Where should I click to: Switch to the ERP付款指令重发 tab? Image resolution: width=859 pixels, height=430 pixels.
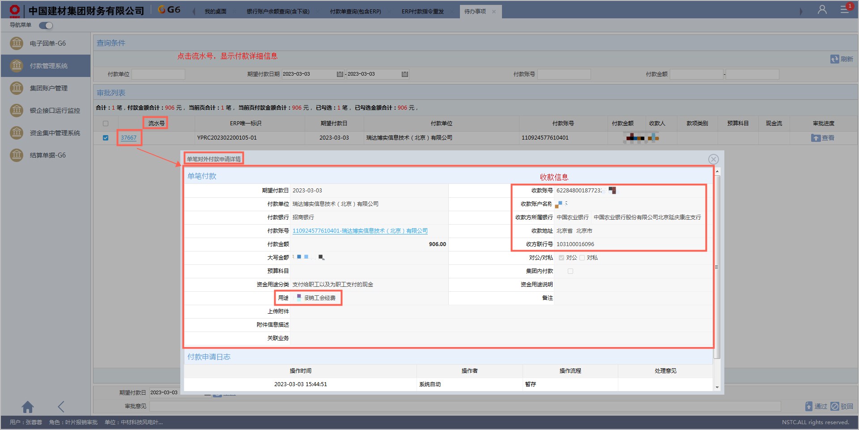pos(423,12)
